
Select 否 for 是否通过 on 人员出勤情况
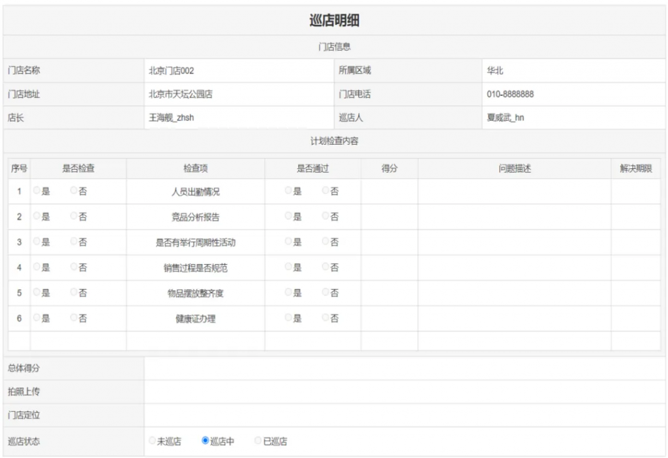click(326, 191)
